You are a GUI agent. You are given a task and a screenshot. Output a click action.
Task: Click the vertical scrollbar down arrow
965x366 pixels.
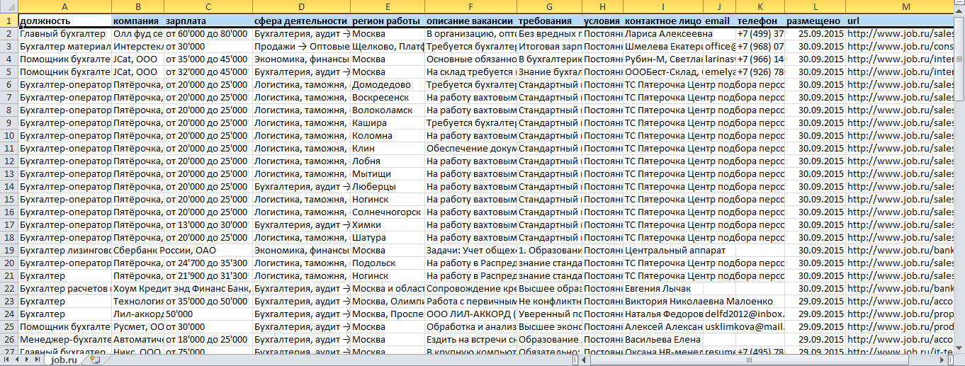point(959,348)
